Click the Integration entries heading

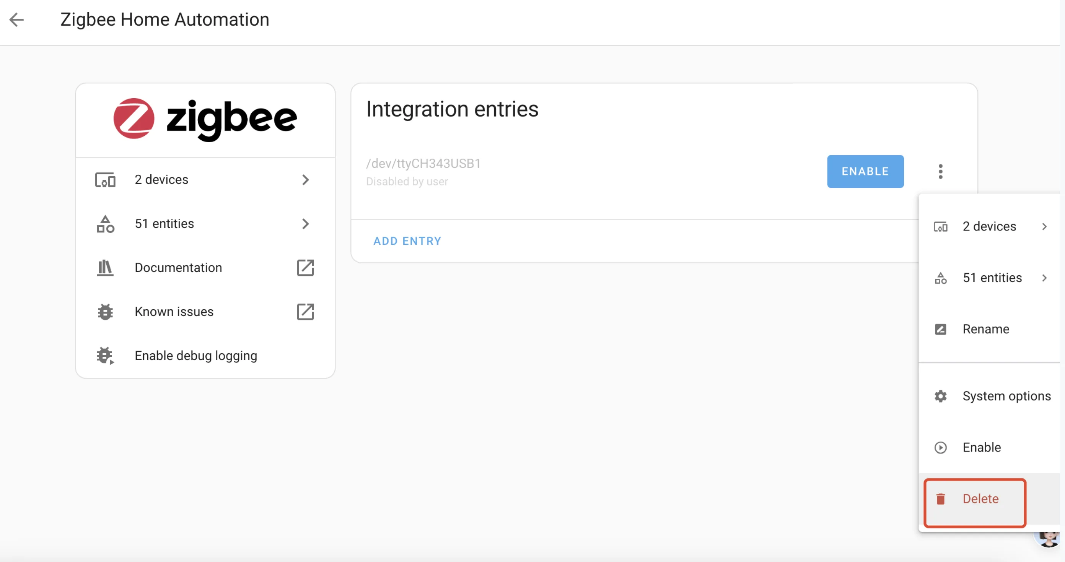point(452,109)
